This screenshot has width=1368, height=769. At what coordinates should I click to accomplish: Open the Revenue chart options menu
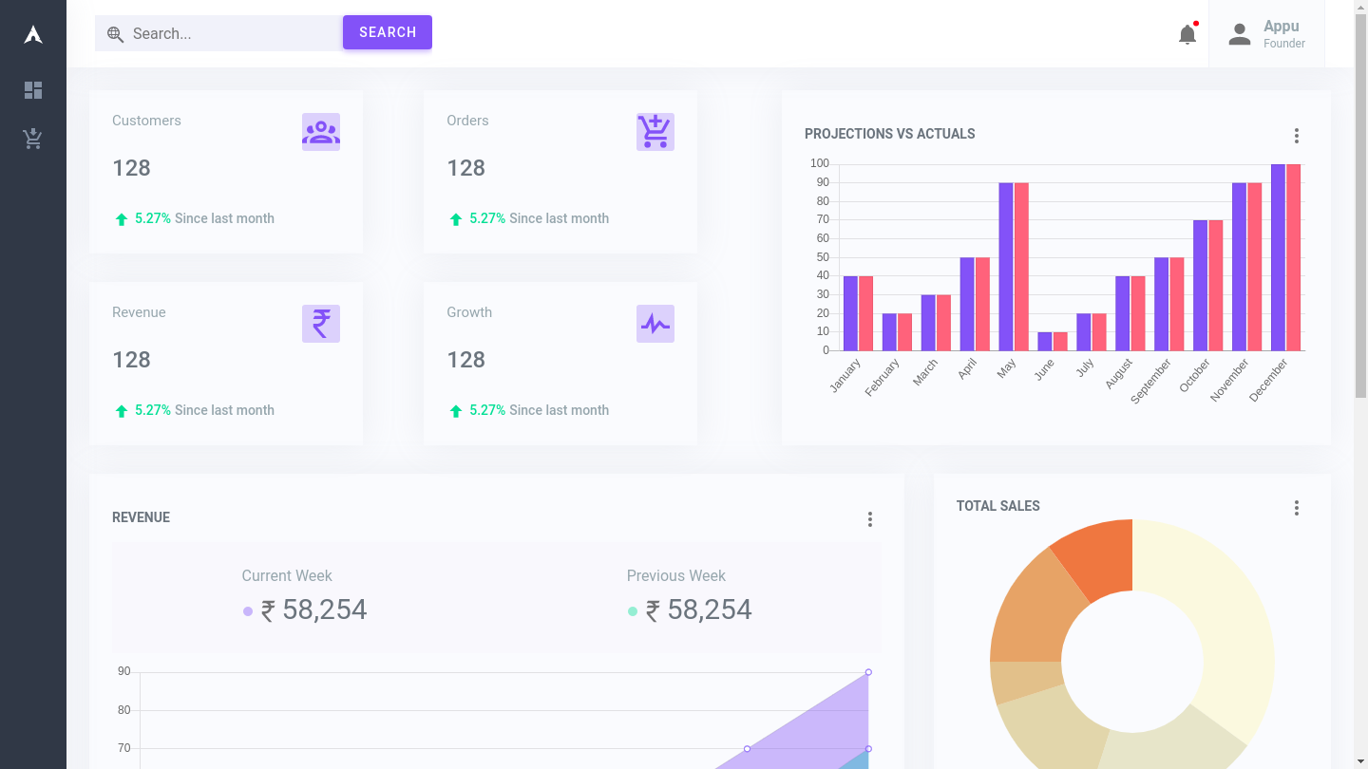pos(870,519)
